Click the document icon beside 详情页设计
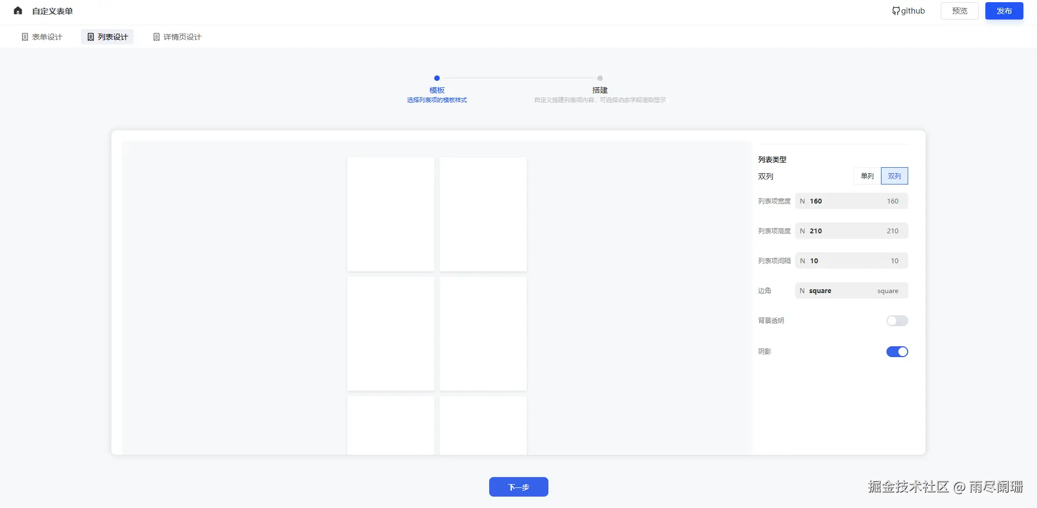Image resolution: width=1037 pixels, height=508 pixels. (x=156, y=36)
